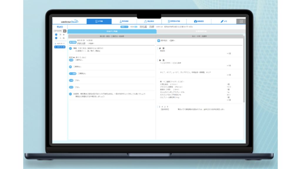
Task: Click the right panel vertical scrollbar
Action: (x=244, y=70)
